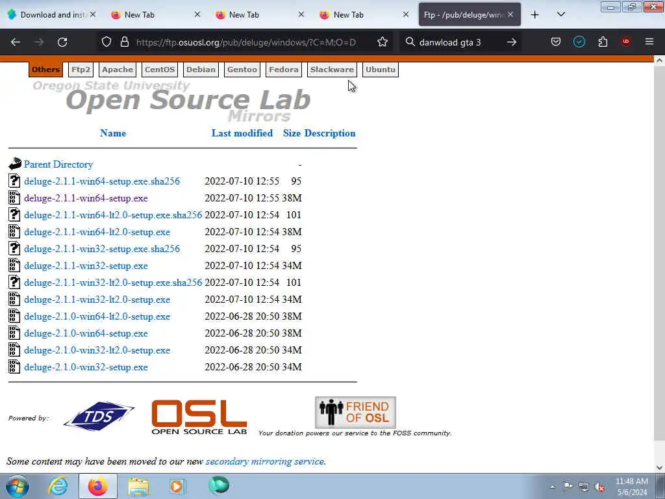Click the blue checkmark extension icon

click(579, 42)
